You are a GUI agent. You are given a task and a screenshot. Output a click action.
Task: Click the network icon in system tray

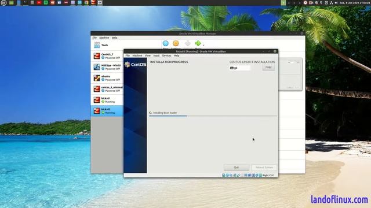click(331, 2)
